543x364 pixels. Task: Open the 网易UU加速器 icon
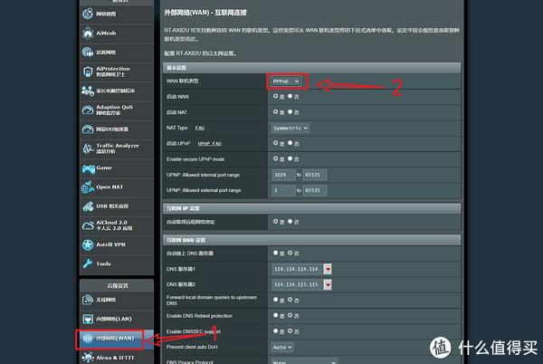coord(88,129)
